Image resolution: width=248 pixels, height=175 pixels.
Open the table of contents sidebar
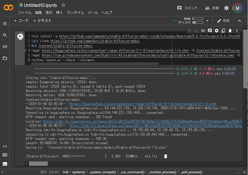pos(5,24)
